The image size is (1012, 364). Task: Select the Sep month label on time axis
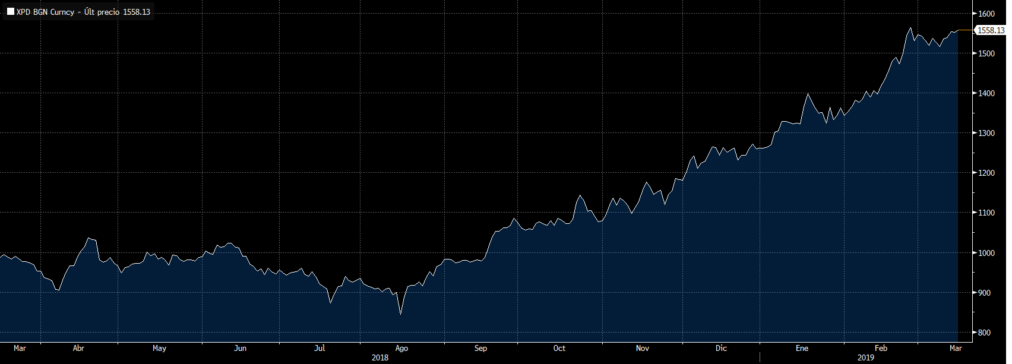(x=480, y=349)
